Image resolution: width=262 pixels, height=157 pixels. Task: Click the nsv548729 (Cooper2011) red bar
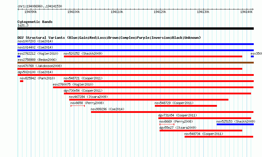(186, 106)
